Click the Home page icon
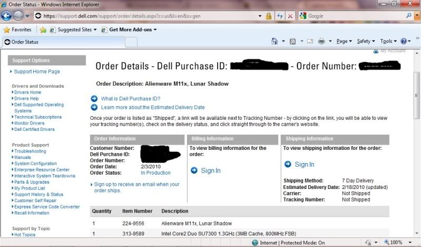 275,41
